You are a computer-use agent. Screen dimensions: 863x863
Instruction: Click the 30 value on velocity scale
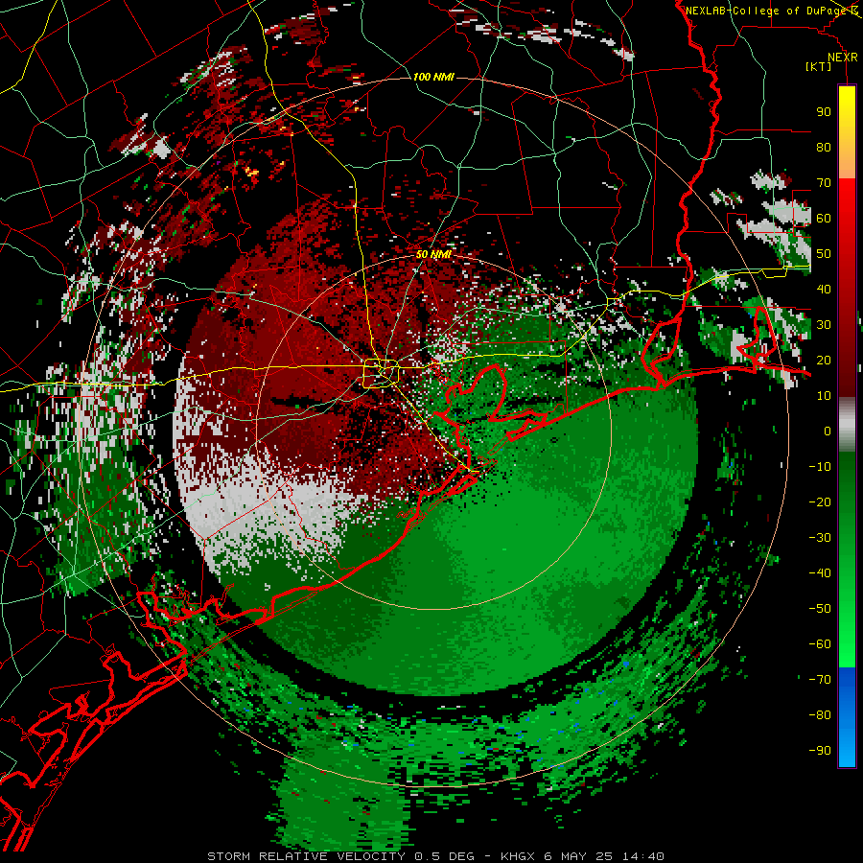click(824, 325)
